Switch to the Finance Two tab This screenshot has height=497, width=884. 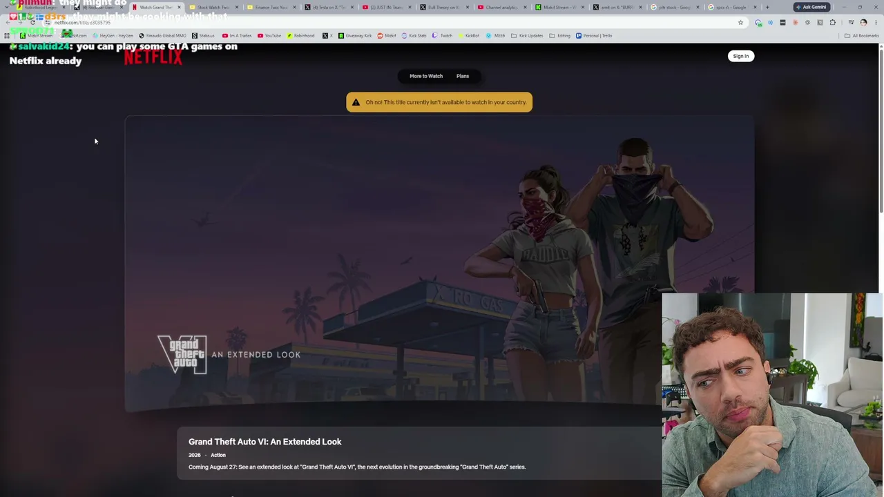coord(271,7)
